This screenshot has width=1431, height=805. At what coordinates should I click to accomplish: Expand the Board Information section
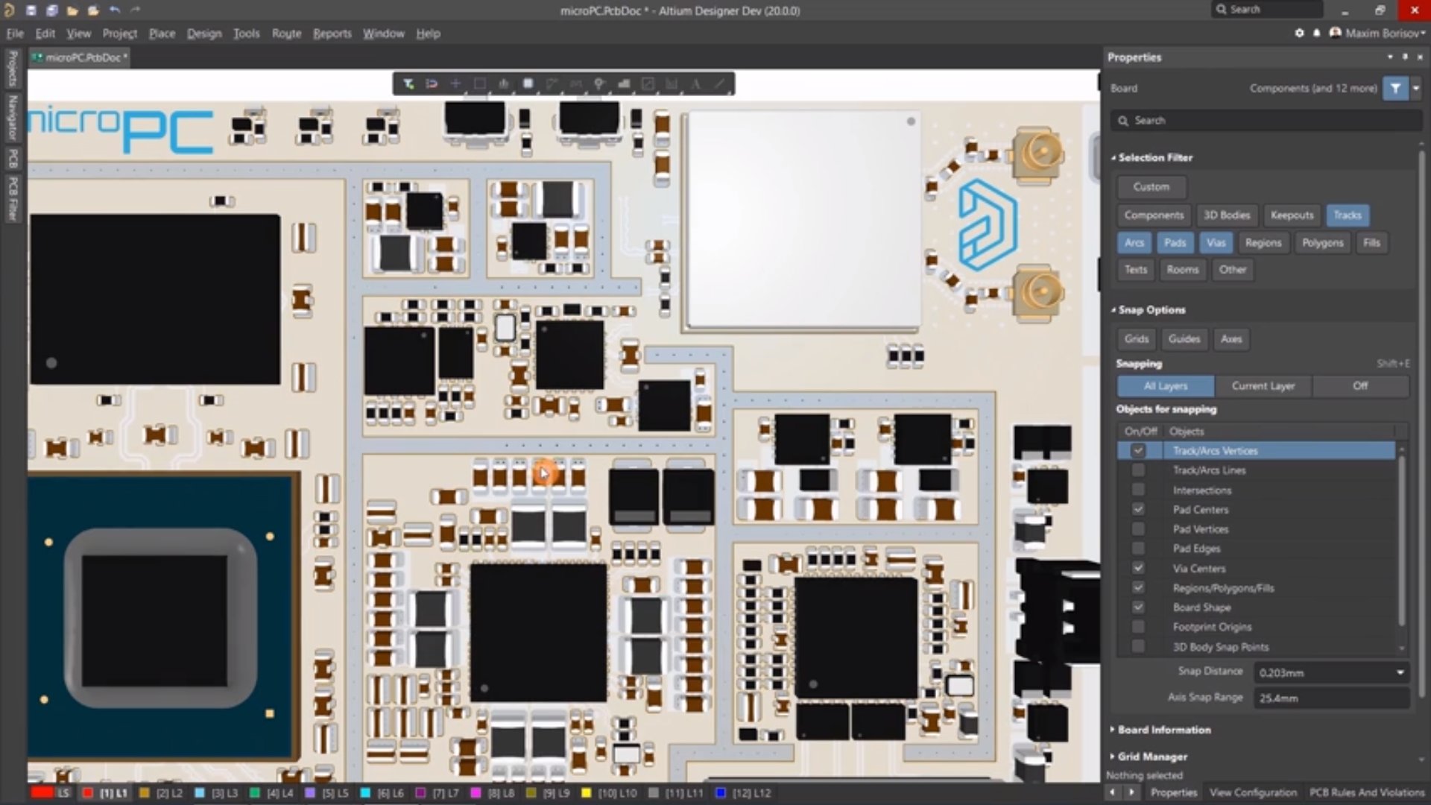click(x=1113, y=730)
